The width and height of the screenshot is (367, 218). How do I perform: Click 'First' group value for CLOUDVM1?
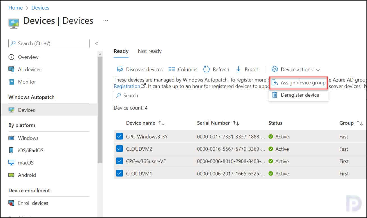(x=344, y=174)
